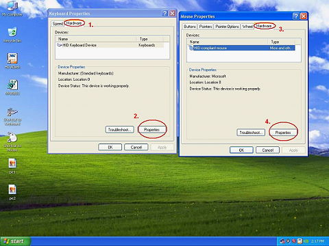Screen dimensions: 329x246
Task: Click Name column header in Mouse devices
Action: click(x=228, y=42)
